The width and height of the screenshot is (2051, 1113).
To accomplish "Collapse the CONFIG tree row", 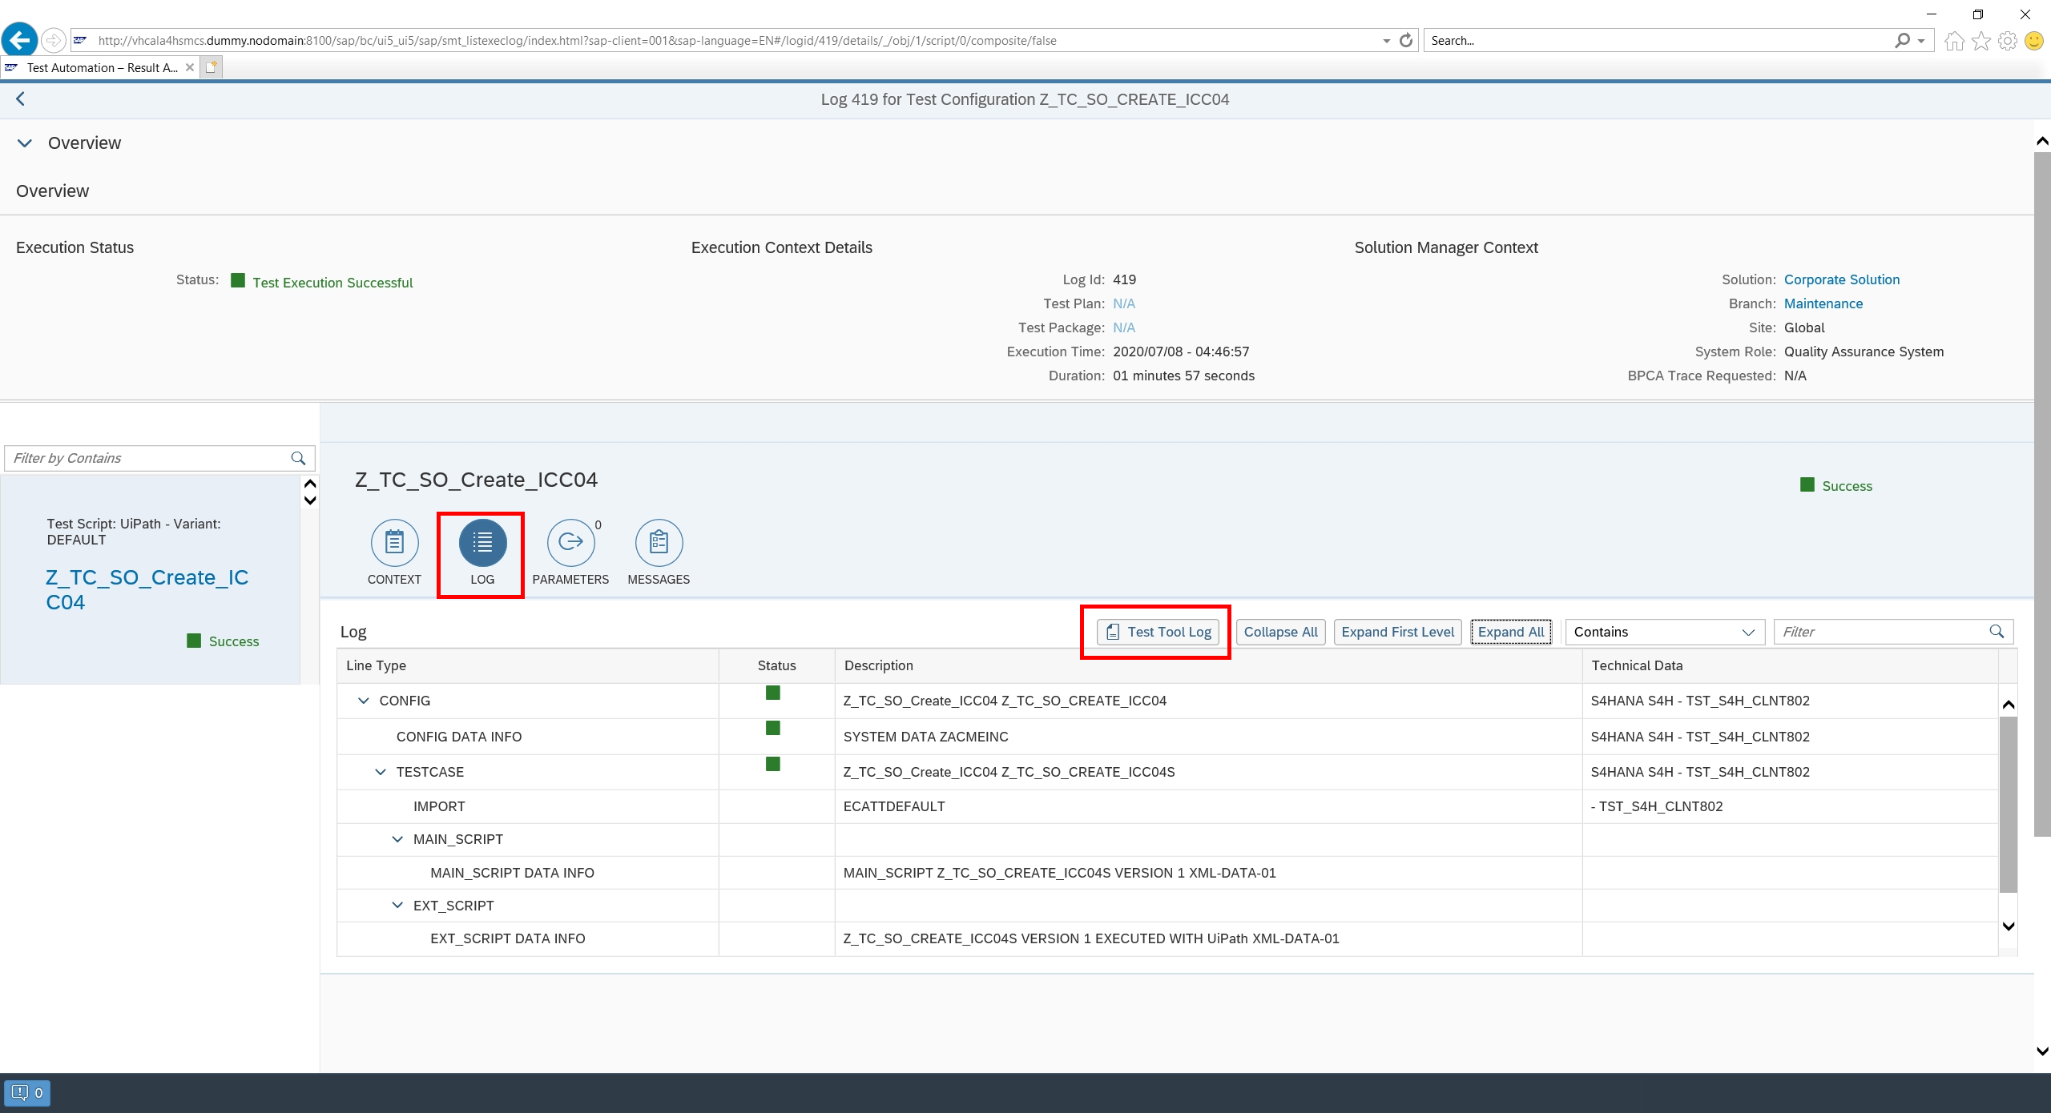I will click(x=364, y=701).
